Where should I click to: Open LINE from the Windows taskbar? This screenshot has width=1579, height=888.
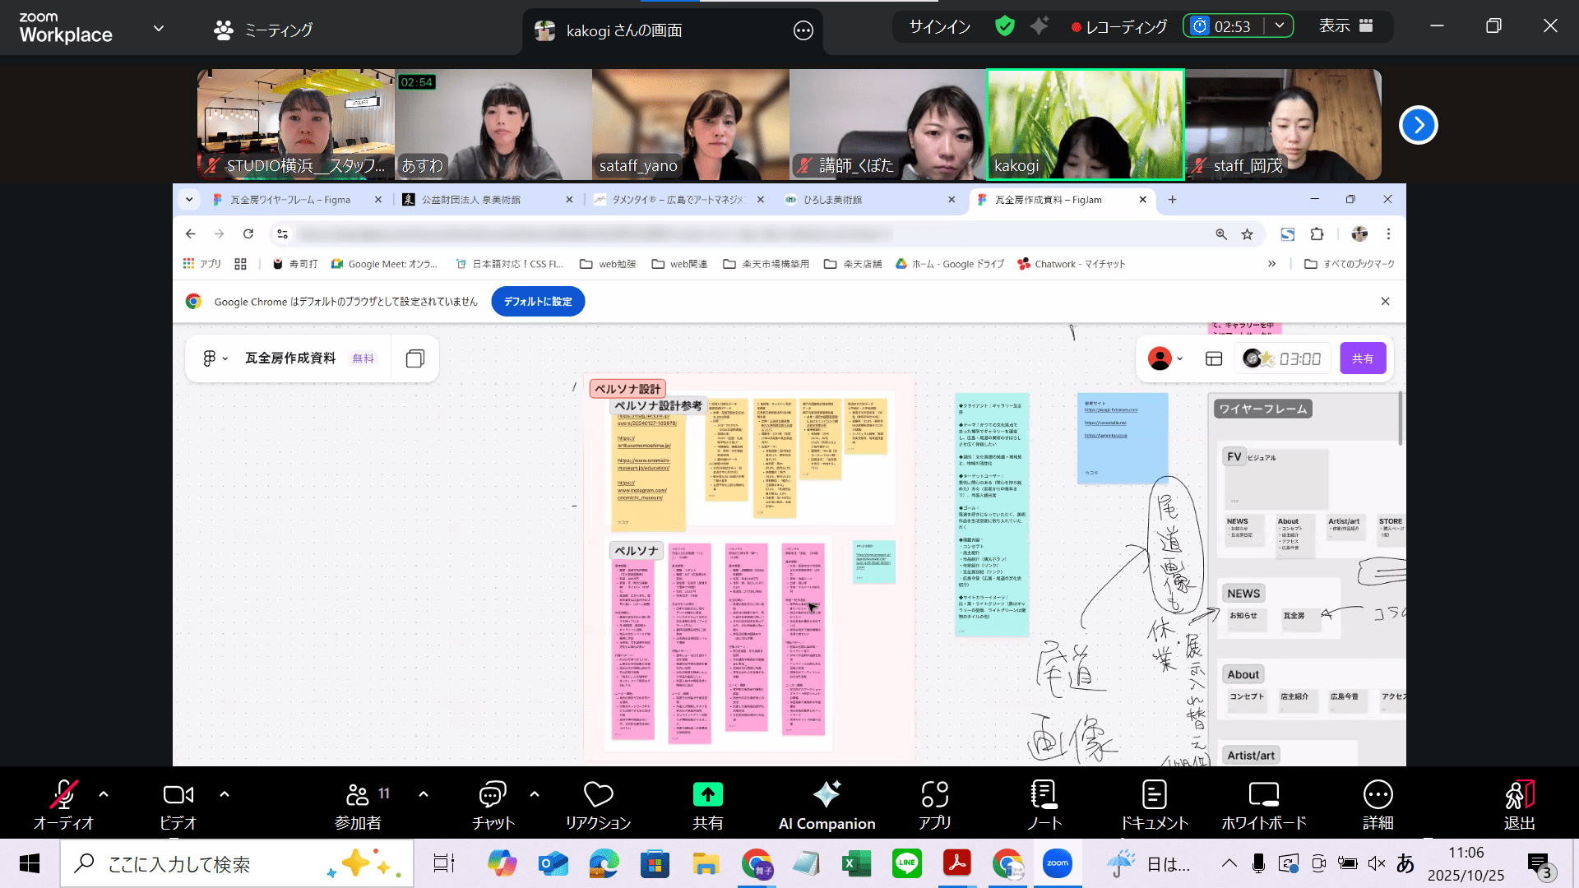point(906,863)
